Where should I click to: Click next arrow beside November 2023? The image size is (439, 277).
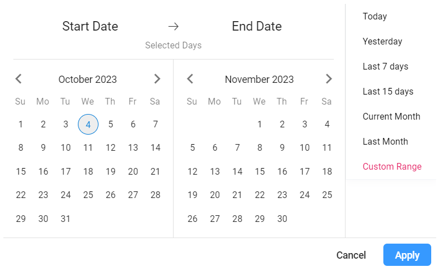[329, 79]
